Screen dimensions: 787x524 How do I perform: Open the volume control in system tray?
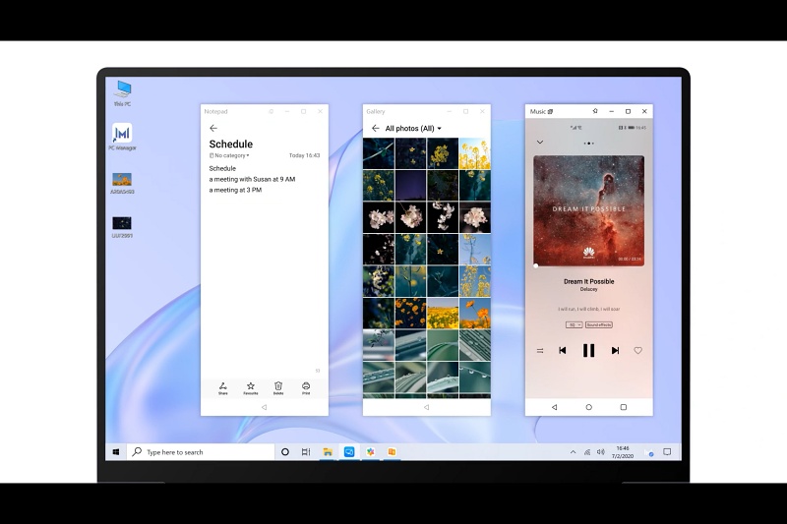coord(601,452)
